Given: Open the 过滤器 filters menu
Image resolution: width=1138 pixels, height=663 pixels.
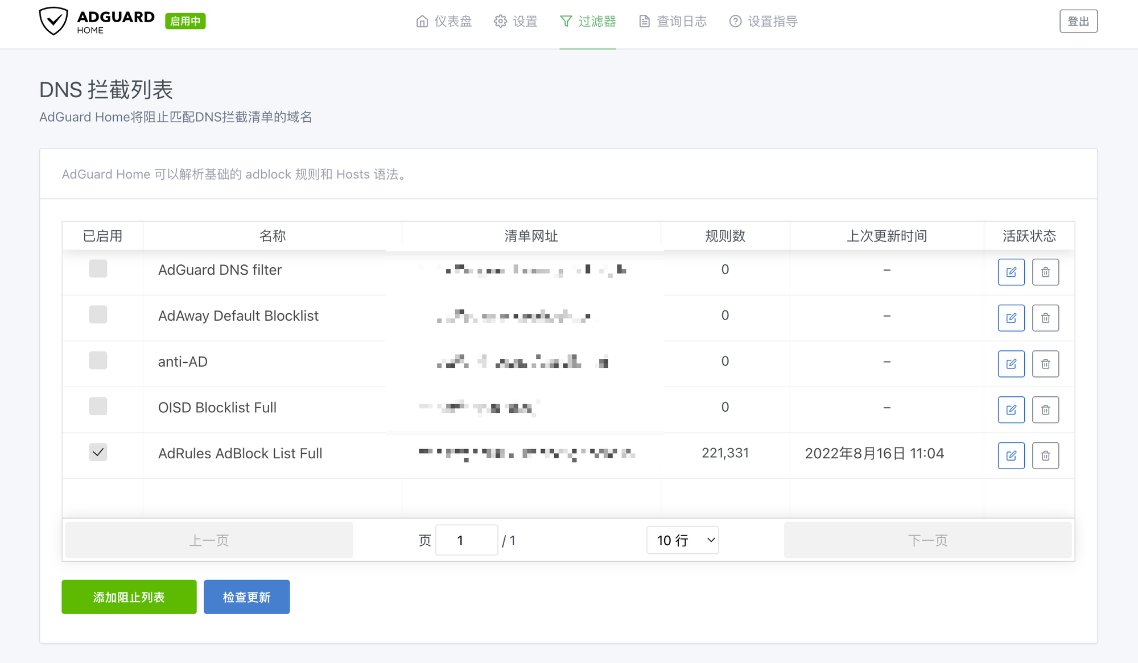Looking at the screenshot, I should 588,22.
